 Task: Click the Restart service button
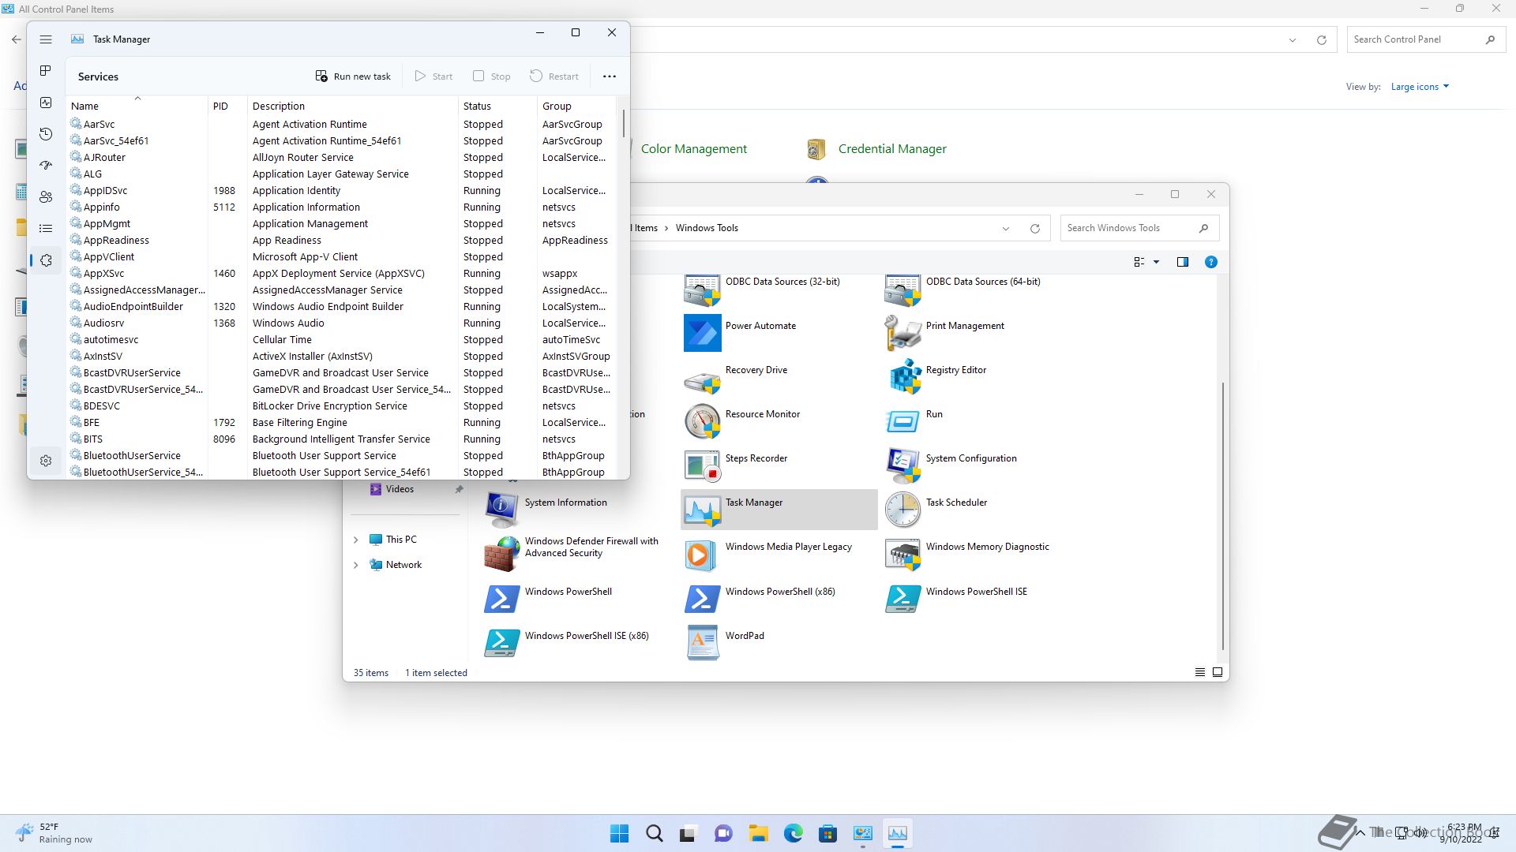coord(554,77)
